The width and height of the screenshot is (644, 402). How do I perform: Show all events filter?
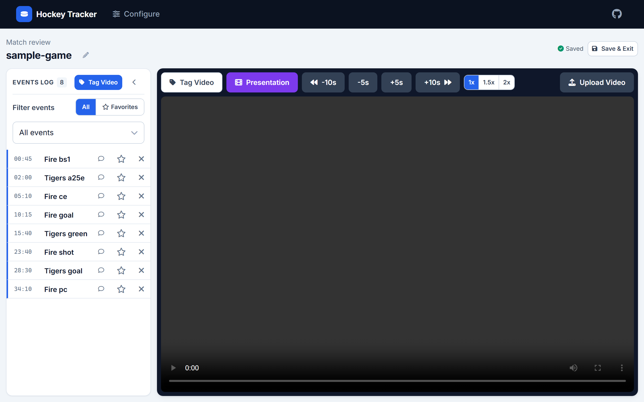tap(86, 107)
